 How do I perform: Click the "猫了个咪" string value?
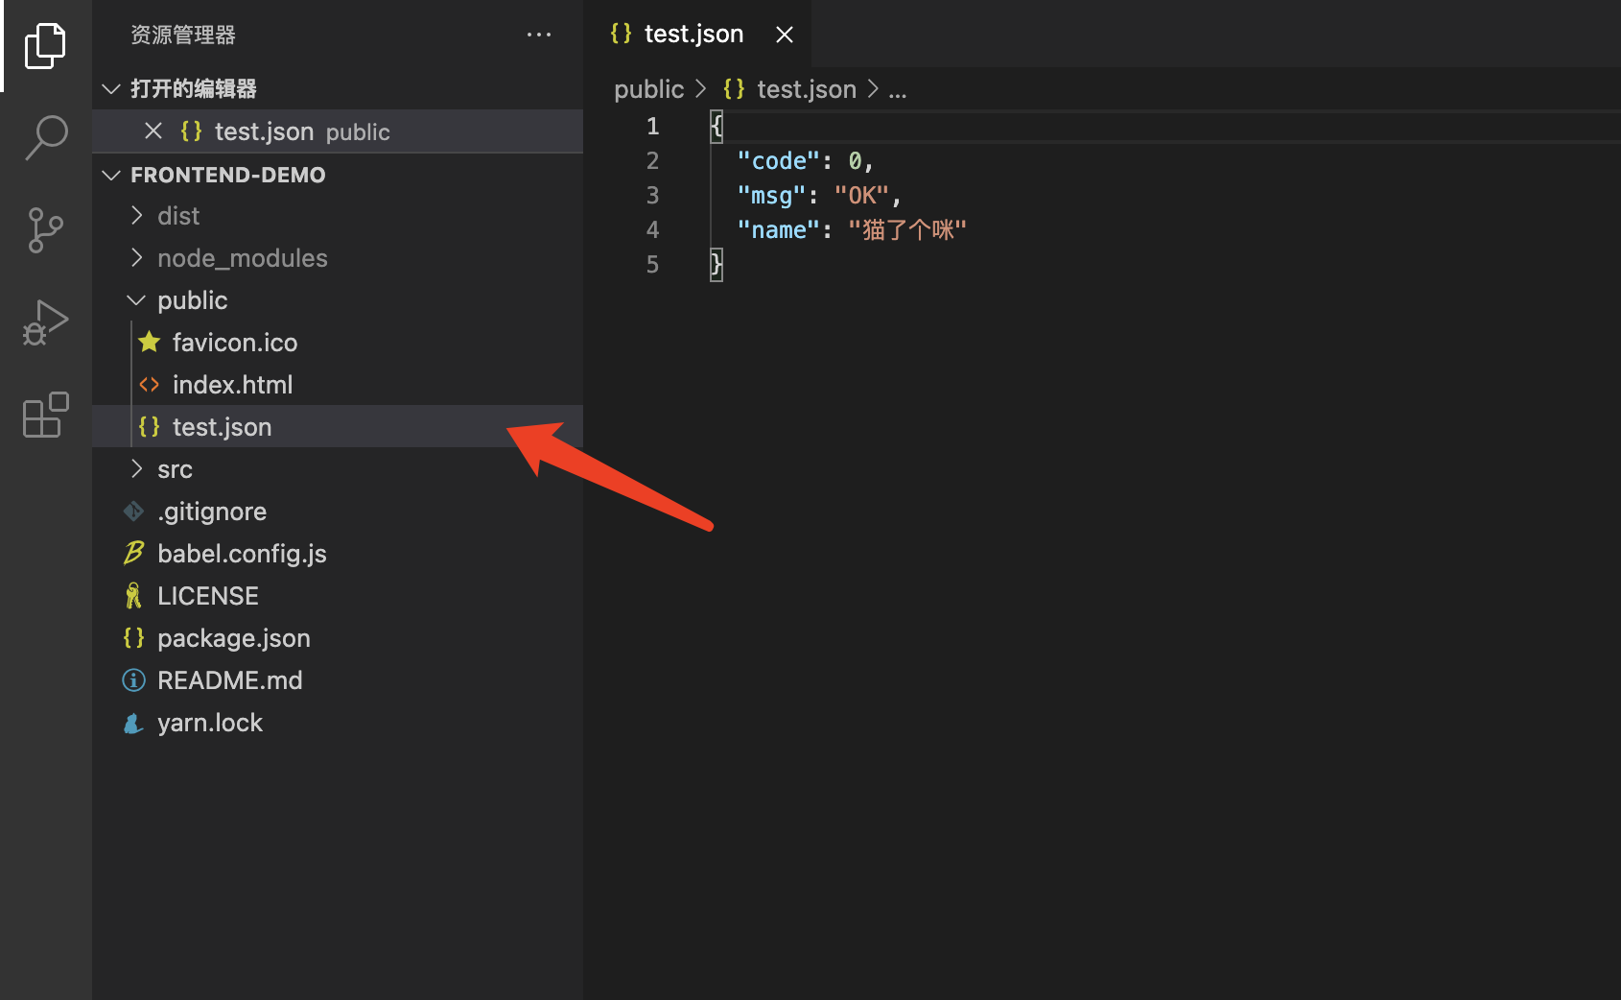pos(906,230)
